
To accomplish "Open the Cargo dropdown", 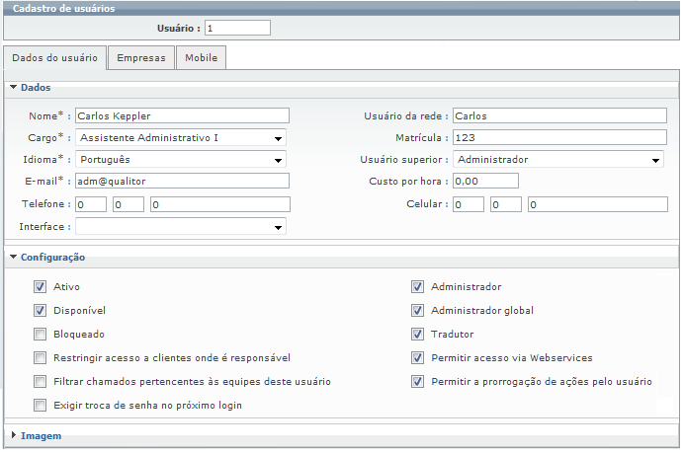I will click(279, 138).
